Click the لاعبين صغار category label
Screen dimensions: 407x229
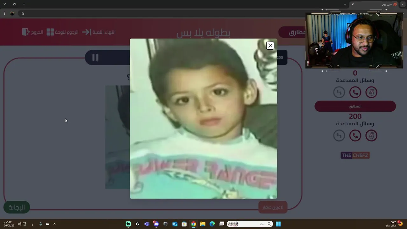[x=273, y=207]
